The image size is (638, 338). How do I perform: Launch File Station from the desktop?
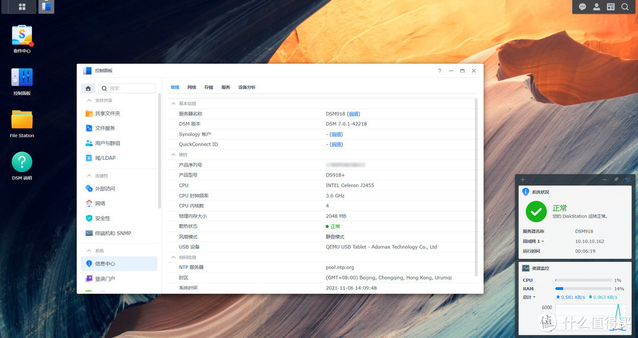[22, 120]
